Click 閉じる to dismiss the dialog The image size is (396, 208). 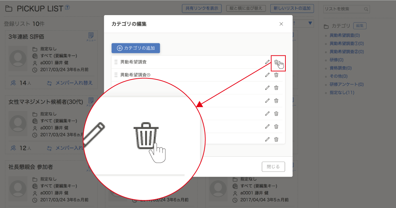click(x=273, y=167)
